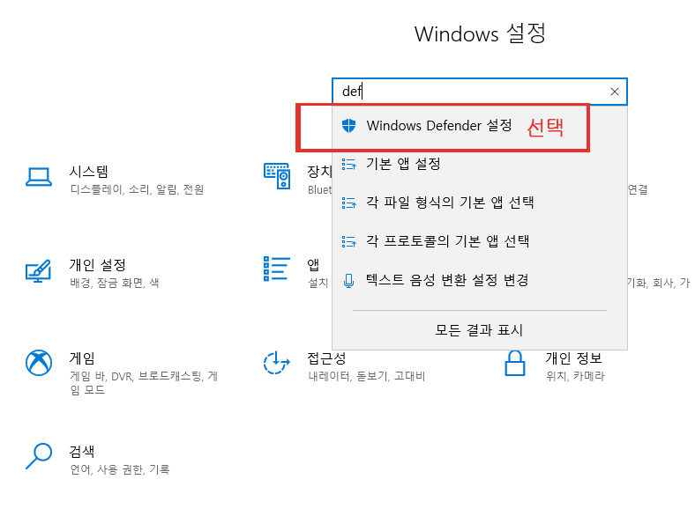Open 텍스트 음성 변환 설정 변경 result

[x=480, y=280]
